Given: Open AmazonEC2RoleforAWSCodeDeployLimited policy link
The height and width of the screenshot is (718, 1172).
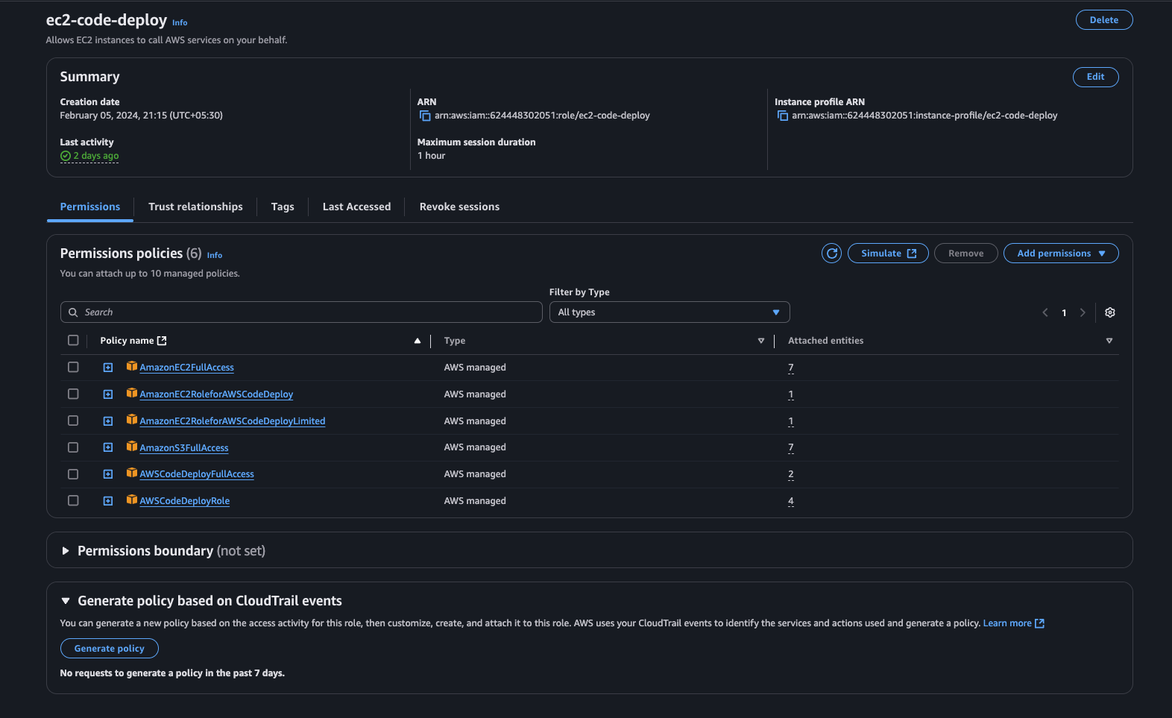Looking at the screenshot, I should tap(233, 421).
